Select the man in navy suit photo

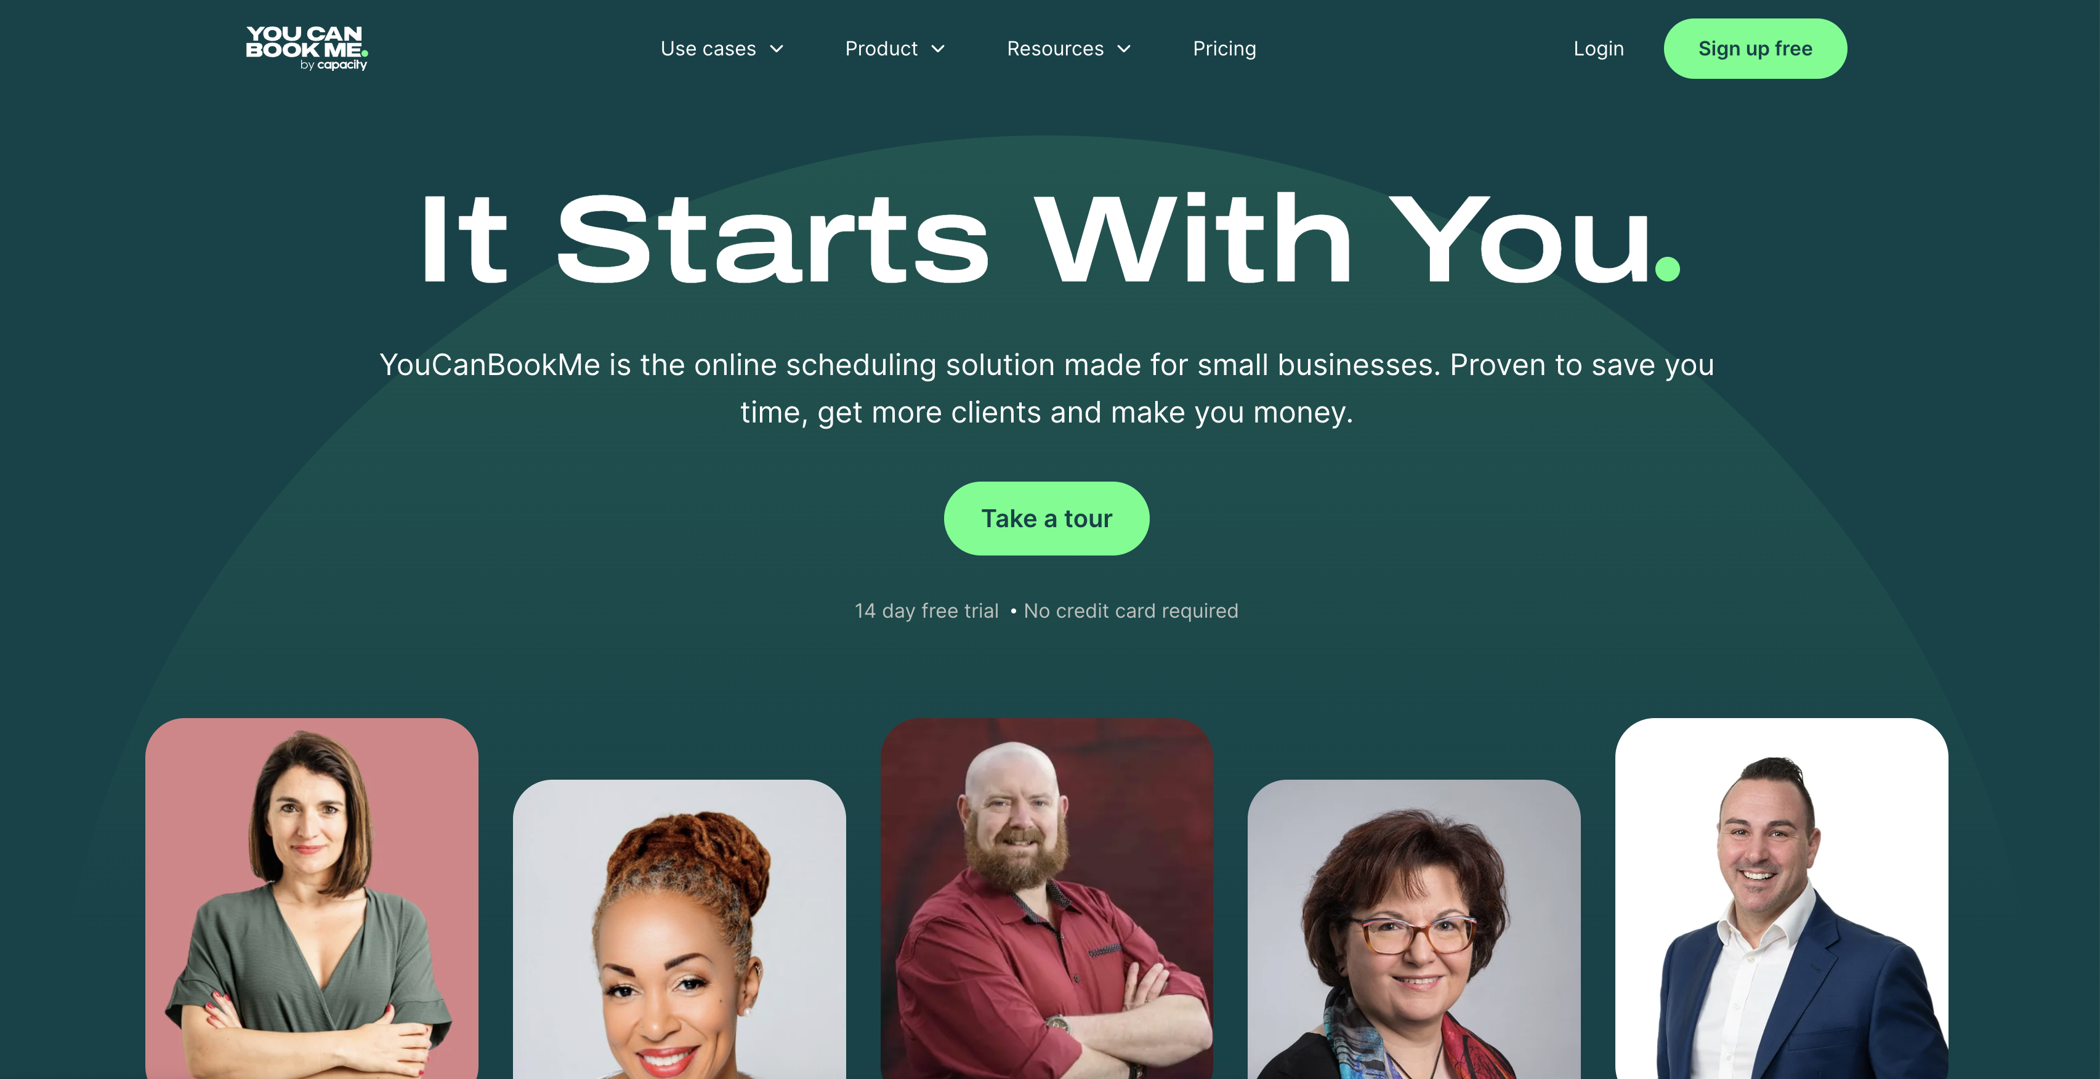[x=1781, y=898]
